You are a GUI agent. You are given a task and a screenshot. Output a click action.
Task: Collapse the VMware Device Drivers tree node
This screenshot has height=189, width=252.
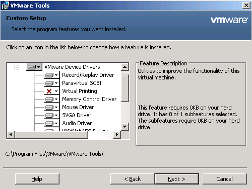click(x=17, y=67)
